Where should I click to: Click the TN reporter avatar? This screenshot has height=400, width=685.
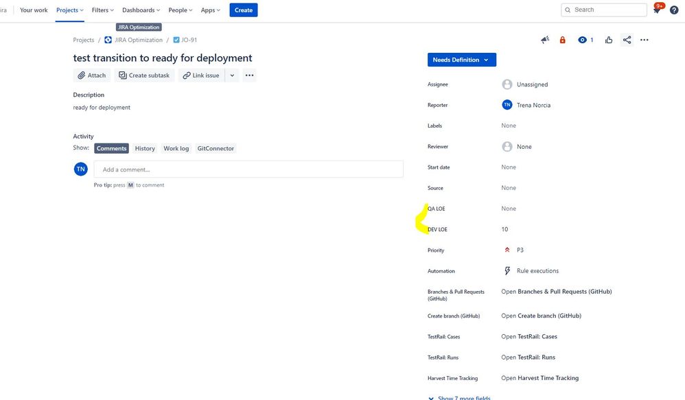point(507,105)
